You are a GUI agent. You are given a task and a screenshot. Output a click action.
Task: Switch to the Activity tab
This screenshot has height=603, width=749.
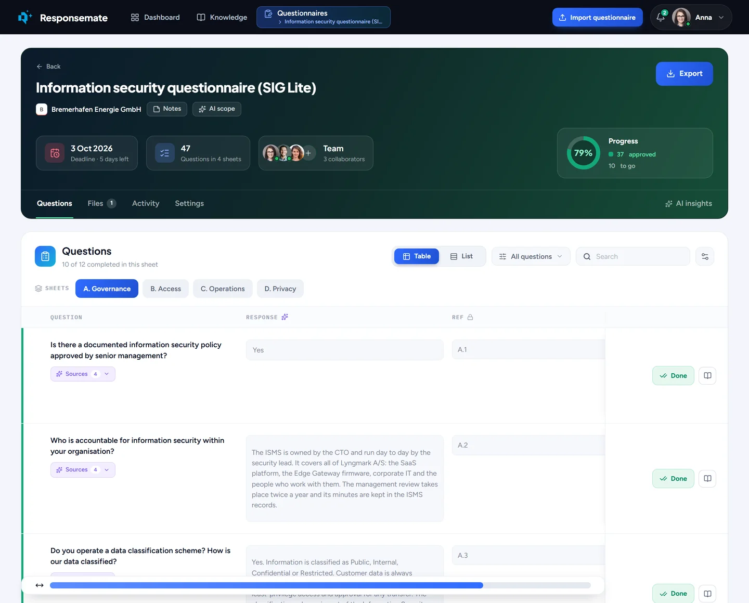(x=146, y=203)
